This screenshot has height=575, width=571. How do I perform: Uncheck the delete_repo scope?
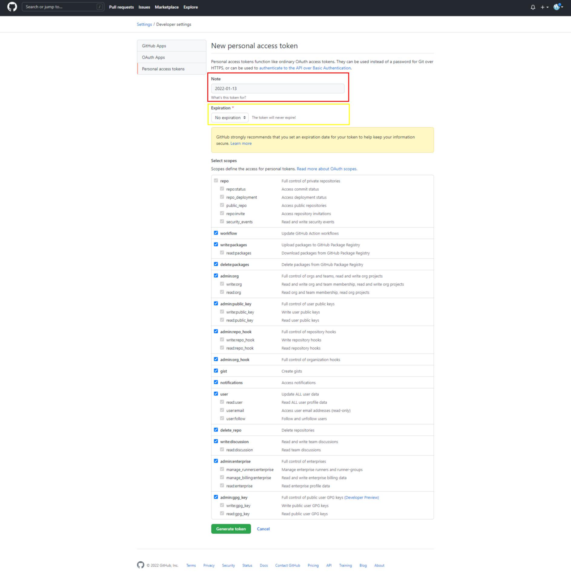[216, 430]
